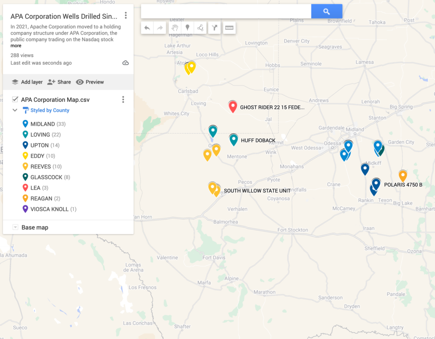
Task: Click the cloud saved-to-Drive icon
Action: tap(126, 63)
